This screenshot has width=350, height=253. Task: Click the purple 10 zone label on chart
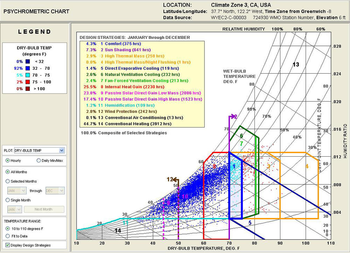coord(185,197)
